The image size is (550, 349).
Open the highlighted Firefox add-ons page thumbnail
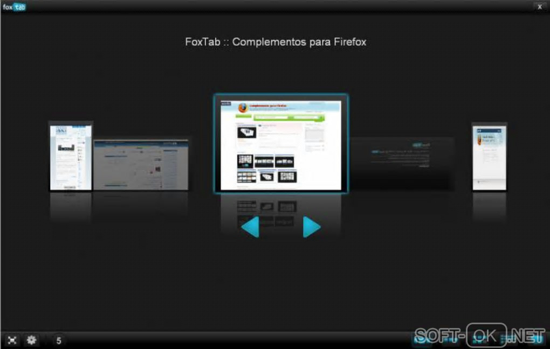click(280, 144)
